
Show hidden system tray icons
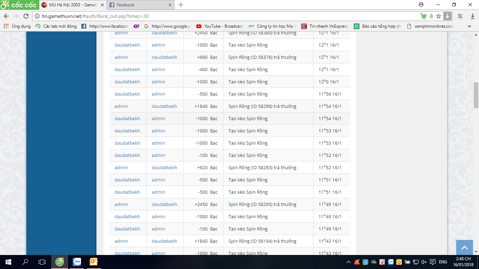tap(348, 262)
